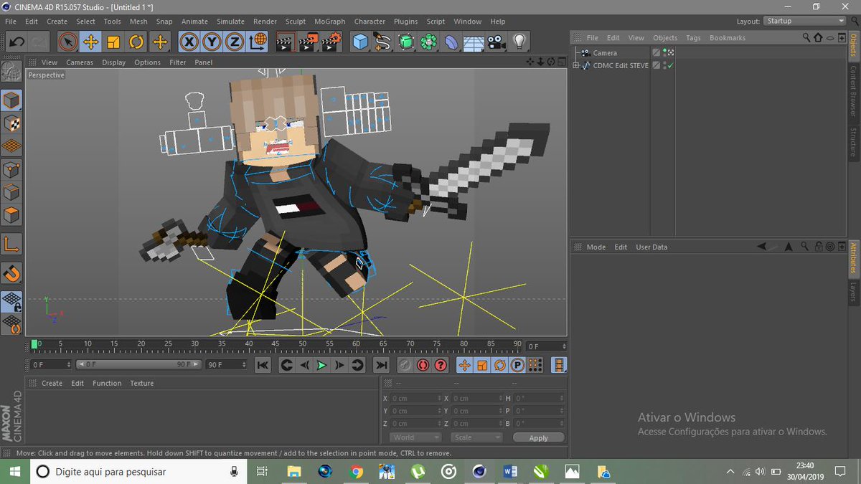Toggle the Parameter P keyframe icon

(x=517, y=366)
